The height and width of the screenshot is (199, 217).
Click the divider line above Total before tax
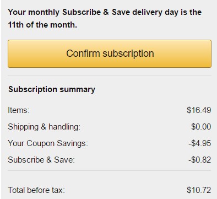[110, 170]
